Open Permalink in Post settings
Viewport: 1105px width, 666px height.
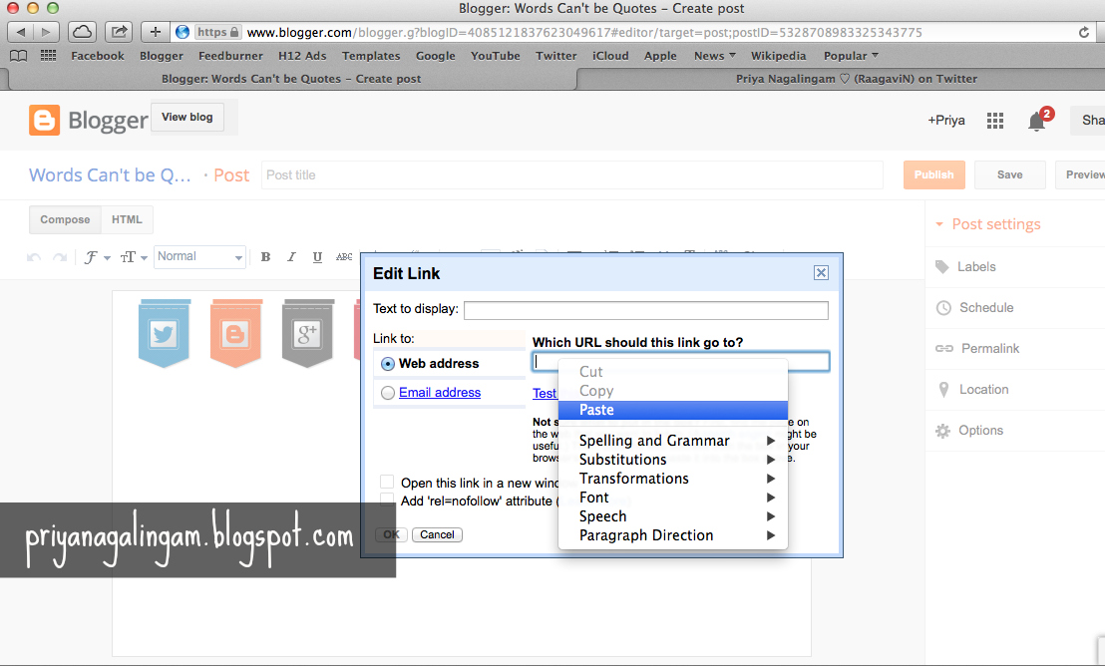pyautogui.click(x=989, y=349)
